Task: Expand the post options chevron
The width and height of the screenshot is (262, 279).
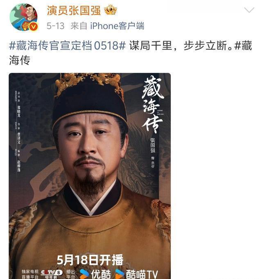Action: click(x=249, y=10)
